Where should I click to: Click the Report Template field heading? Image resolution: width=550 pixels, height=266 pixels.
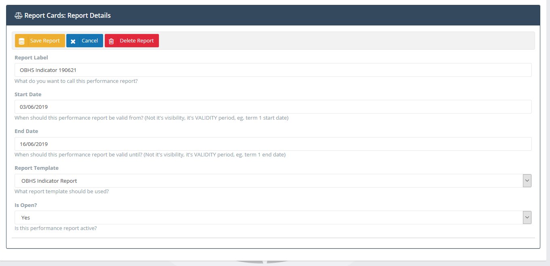coord(36,168)
